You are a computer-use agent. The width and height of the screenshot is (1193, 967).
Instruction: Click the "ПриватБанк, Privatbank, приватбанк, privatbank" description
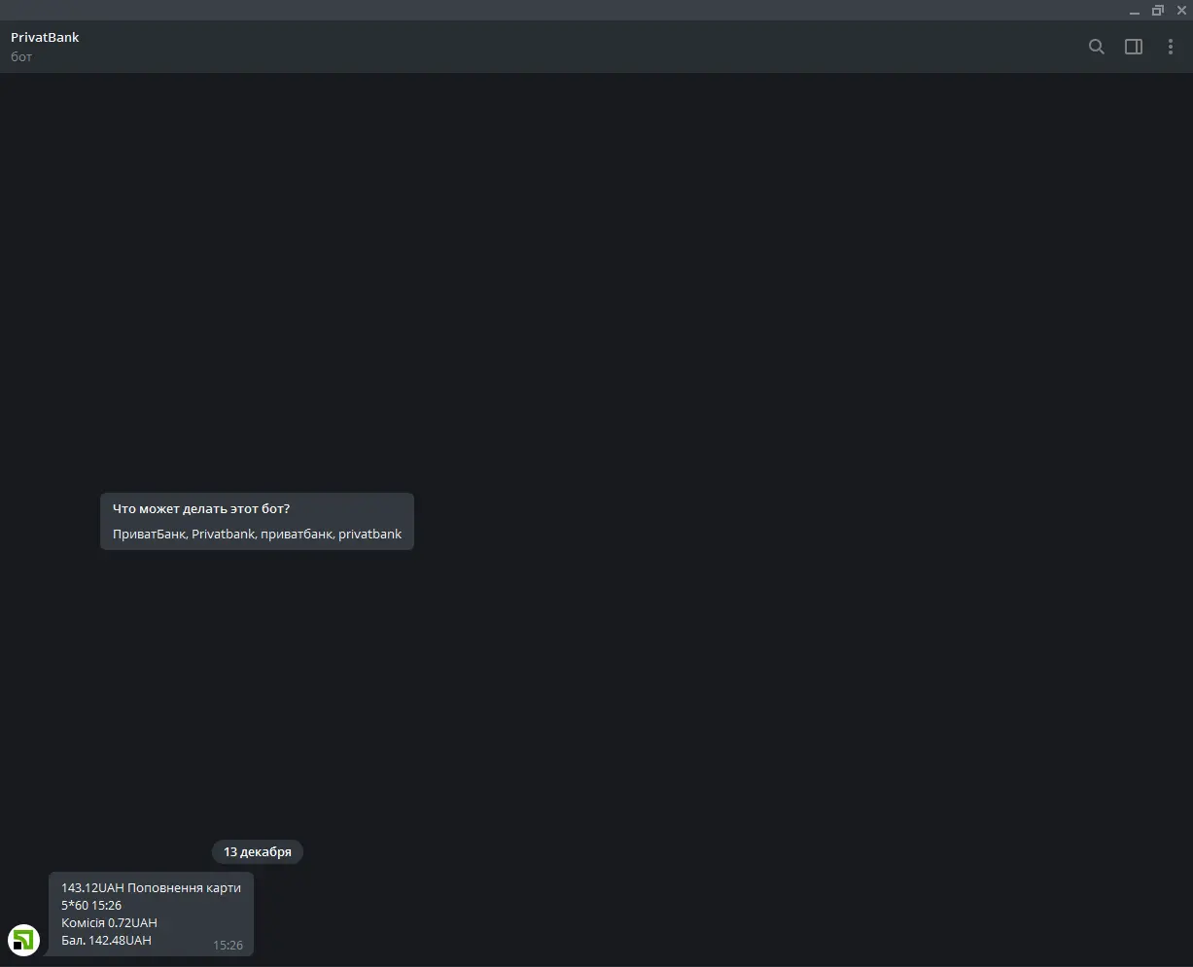click(257, 535)
